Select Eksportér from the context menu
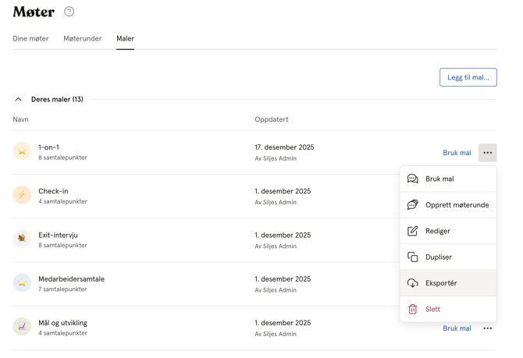 click(x=448, y=283)
